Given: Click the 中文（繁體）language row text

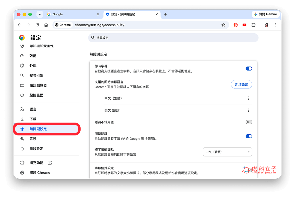Looking at the screenshot, I should pyautogui.click(x=113, y=98).
